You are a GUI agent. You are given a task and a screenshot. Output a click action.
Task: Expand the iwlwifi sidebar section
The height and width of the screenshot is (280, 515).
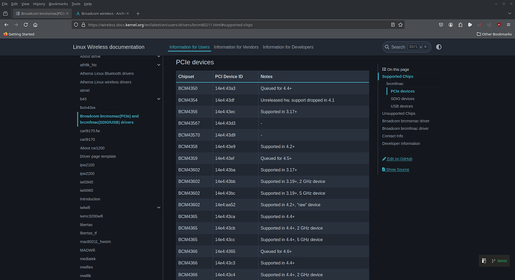pyautogui.click(x=159, y=208)
